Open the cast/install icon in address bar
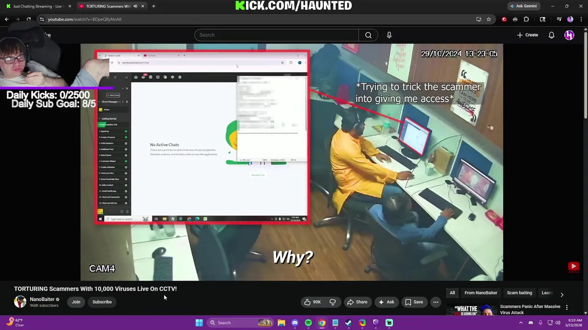Screen dimensions: 588x330 click(479, 19)
